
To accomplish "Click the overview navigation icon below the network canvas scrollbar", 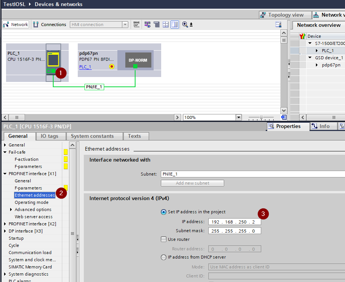I will click(284, 117).
